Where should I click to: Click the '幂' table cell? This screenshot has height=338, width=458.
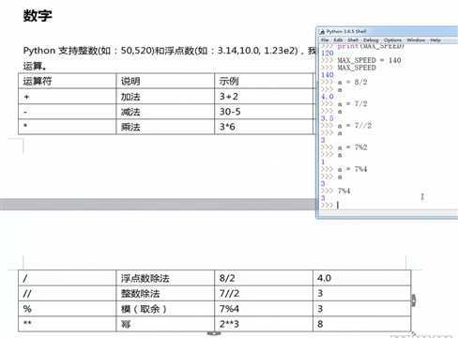click(165, 324)
